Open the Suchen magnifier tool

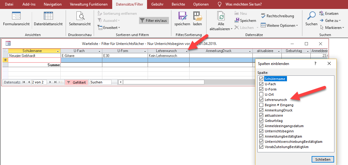click(x=311, y=16)
